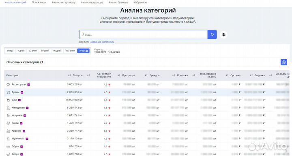This screenshot has height=156, width=292.
Task: Open the Аксессуары category
Action: [x=19, y=84]
